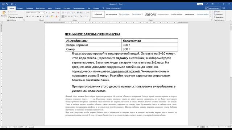232x130 pixels.
Task: Expand the bullets list dropdown
Action: (65, 13)
